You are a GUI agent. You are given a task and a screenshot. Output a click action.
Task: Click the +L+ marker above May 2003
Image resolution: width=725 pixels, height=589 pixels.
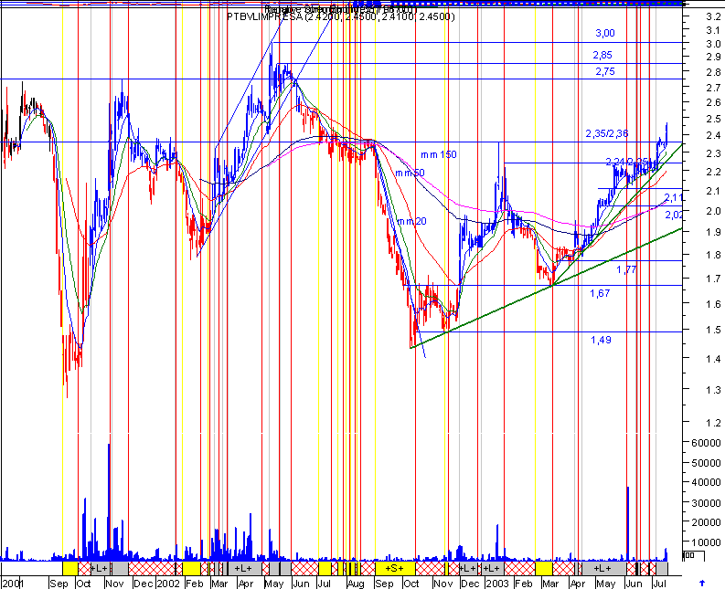tap(602, 568)
